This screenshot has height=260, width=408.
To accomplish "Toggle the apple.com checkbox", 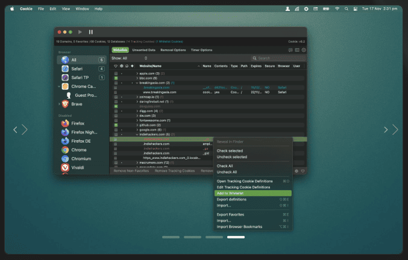I will pyautogui.click(x=116, y=73).
